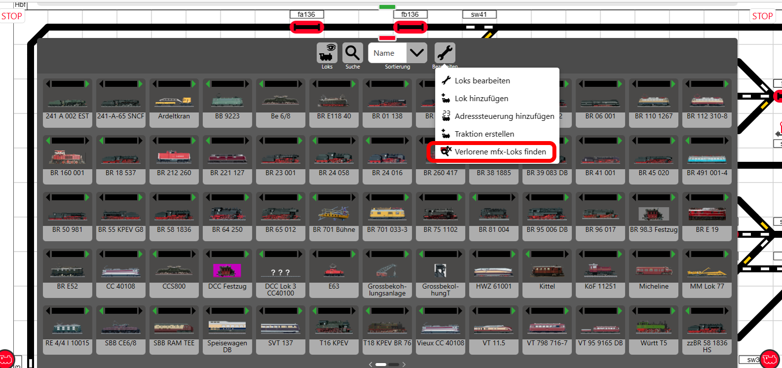The image size is (782, 368).
Task: Select locomotive BR 110 1267
Action: (654, 103)
